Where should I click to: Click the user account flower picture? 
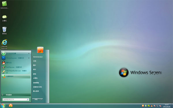pos(40,50)
